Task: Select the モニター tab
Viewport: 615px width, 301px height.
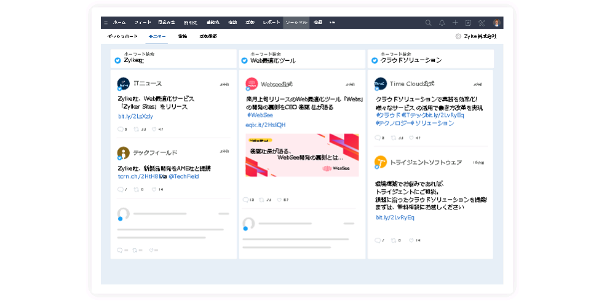Action: 157,36
